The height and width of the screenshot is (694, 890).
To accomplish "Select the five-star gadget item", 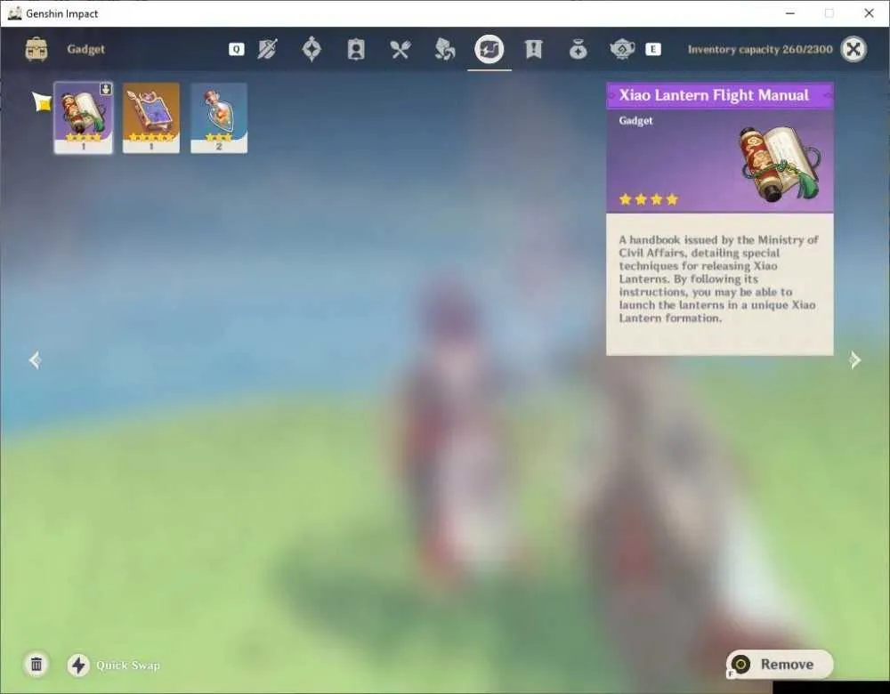I will [151, 117].
